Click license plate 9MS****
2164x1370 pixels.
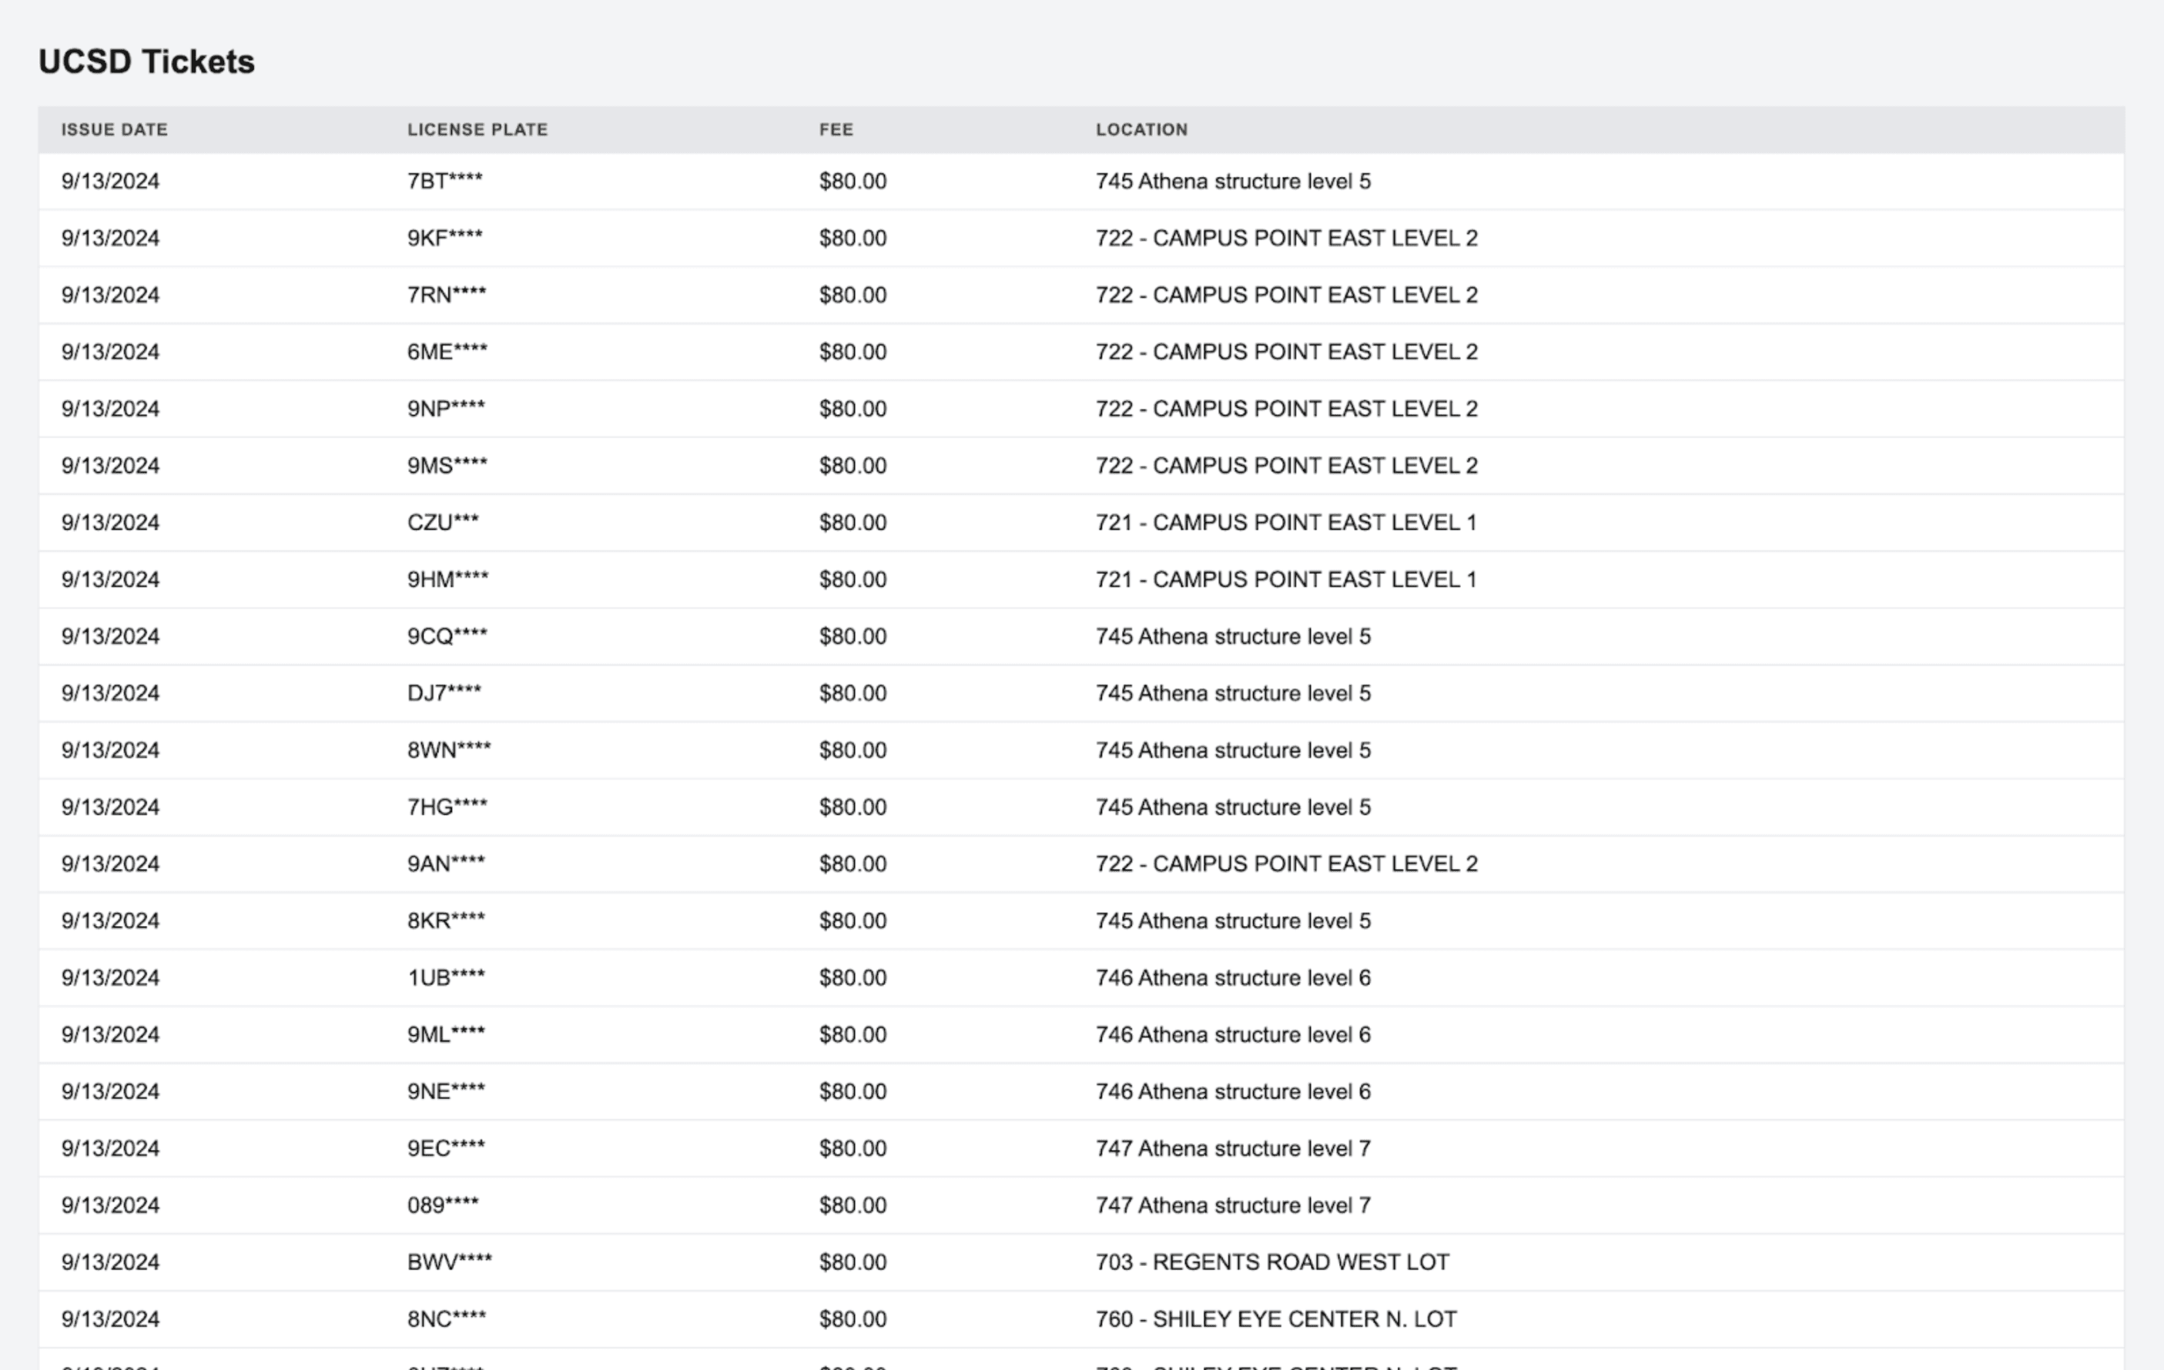pyautogui.click(x=447, y=466)
